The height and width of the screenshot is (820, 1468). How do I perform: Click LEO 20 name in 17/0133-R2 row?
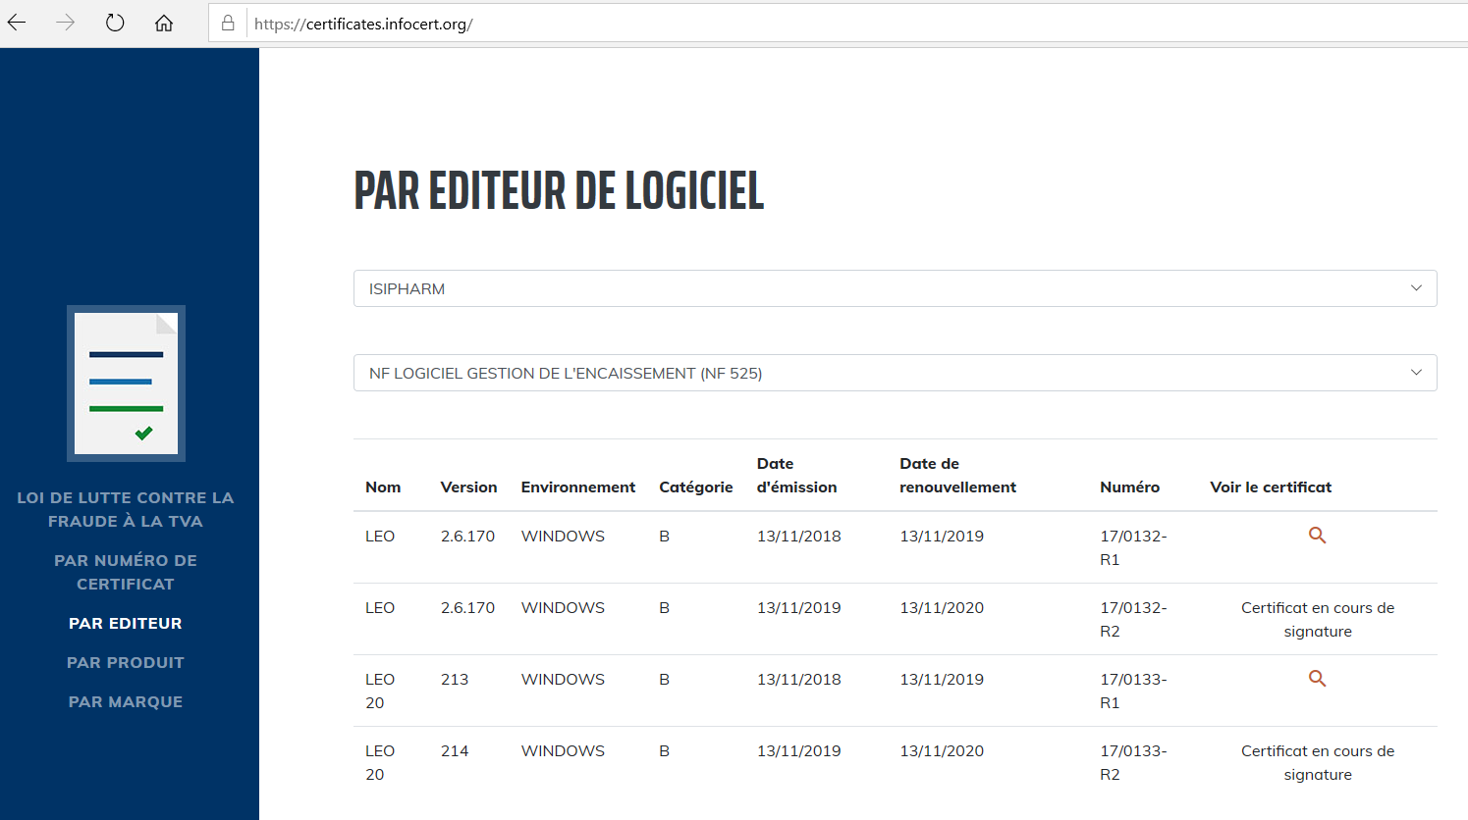(380, 762)
